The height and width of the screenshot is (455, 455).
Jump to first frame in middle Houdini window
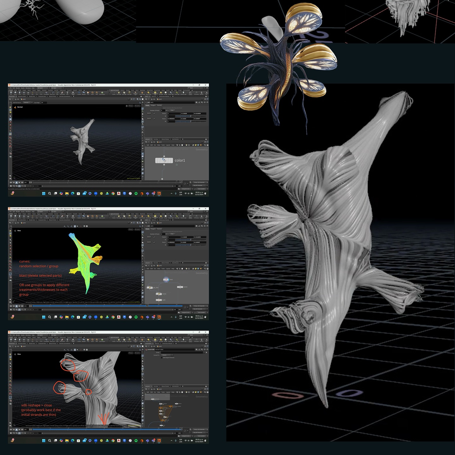(11, 306)
